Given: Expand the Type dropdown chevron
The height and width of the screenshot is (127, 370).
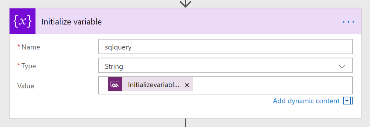Looking at the screenshot, I should pos(342,67).
